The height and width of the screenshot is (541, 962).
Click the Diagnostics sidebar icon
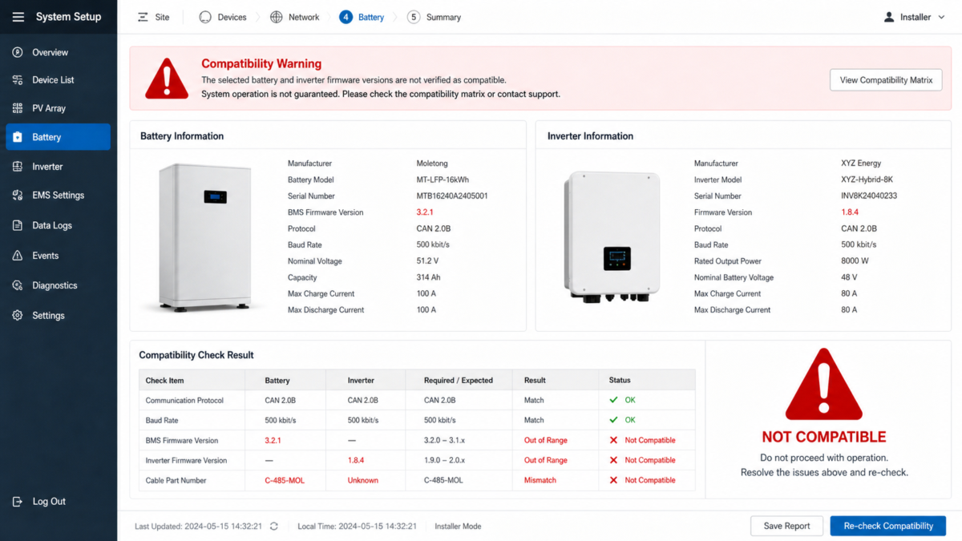(x=17, y=285)
